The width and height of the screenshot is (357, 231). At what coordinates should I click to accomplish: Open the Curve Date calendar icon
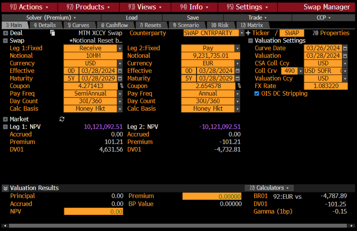point(345,48)
